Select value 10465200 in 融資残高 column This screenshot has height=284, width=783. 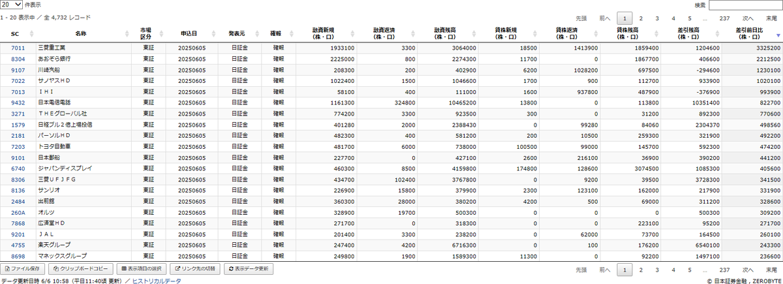[x=461, y=103]
